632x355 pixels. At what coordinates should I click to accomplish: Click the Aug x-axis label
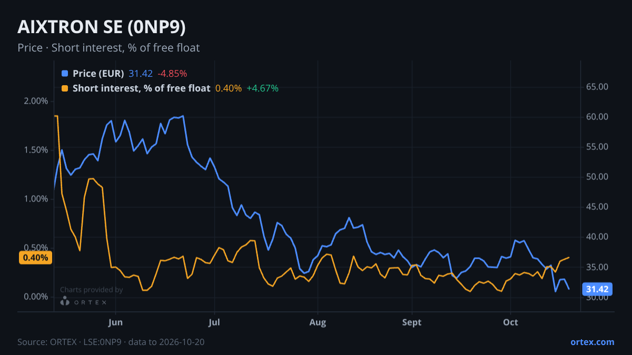click(318, 322)
